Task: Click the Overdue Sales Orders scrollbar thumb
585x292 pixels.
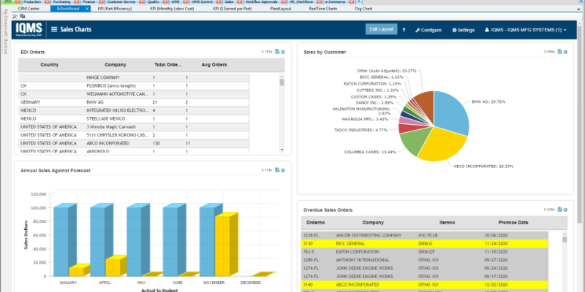Action: (565, 240)
